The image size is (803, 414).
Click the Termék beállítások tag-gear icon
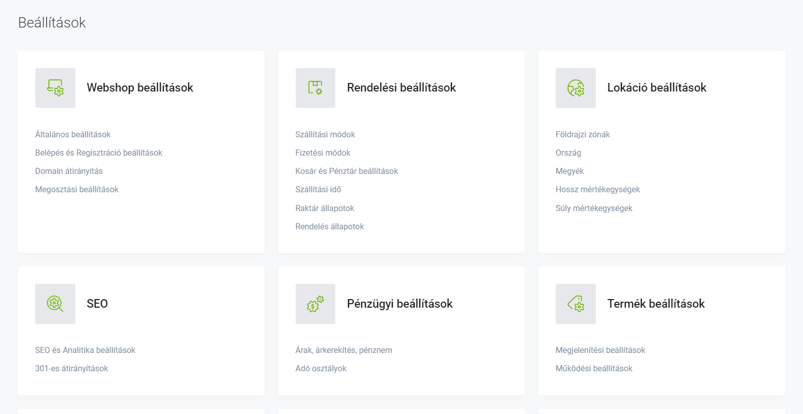pos(576,304)
